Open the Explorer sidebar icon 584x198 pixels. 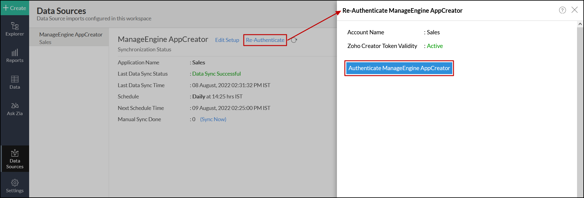(x=15, y=29)
